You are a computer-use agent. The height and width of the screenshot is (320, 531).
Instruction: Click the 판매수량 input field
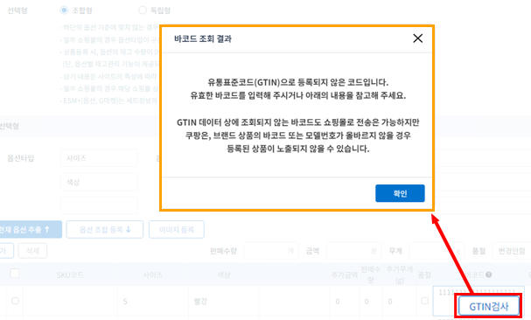point(271,251)
